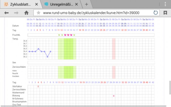171x107 pixels.
Task: Click the pink day 29 column in temperature chart
Action: click(x=114, y=49)
